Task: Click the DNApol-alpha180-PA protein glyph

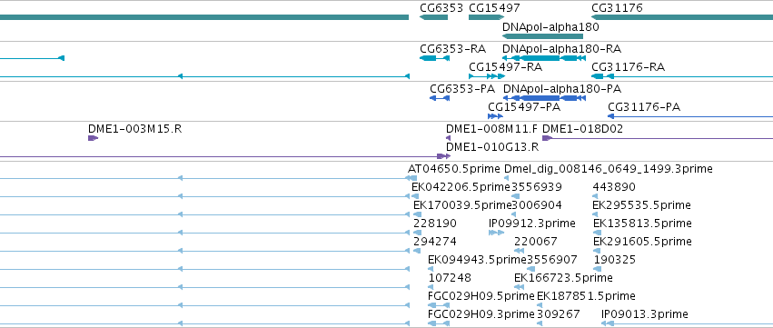Action: click(544, 98)
